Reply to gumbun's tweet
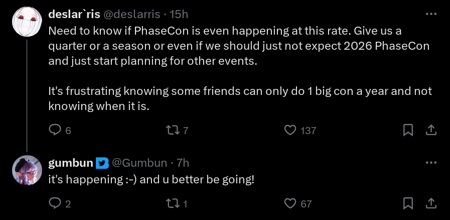 point(55,203)
